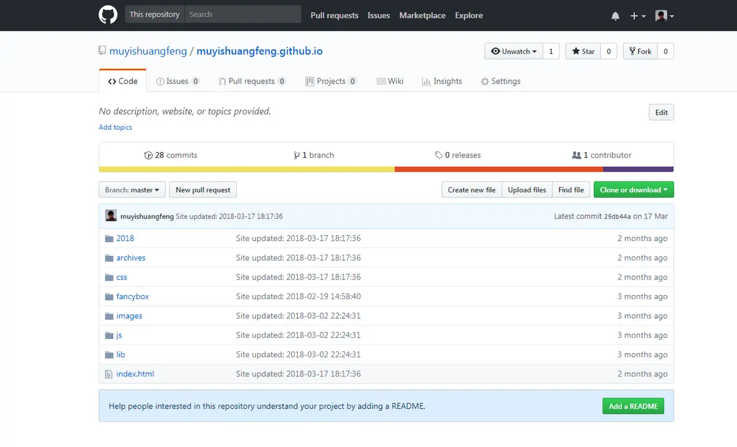Open the archives folder
This screenshot has height=447, width=737.
click(131, 258)
